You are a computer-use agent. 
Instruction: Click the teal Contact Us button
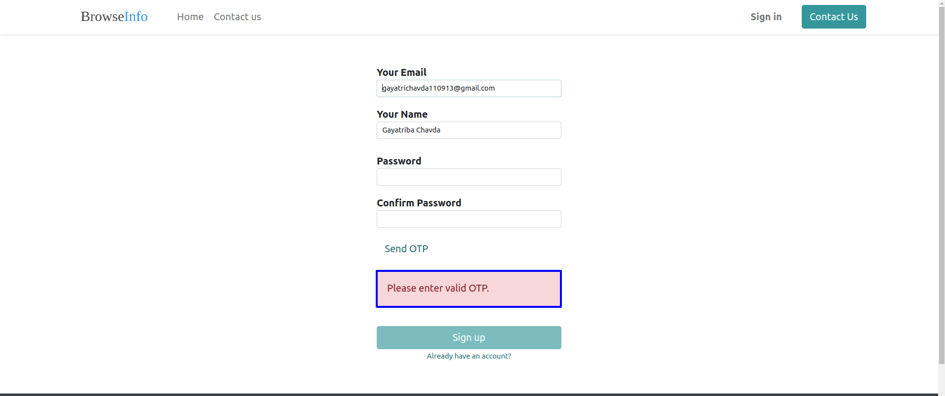pyautogui.click(x=834, y=17)
